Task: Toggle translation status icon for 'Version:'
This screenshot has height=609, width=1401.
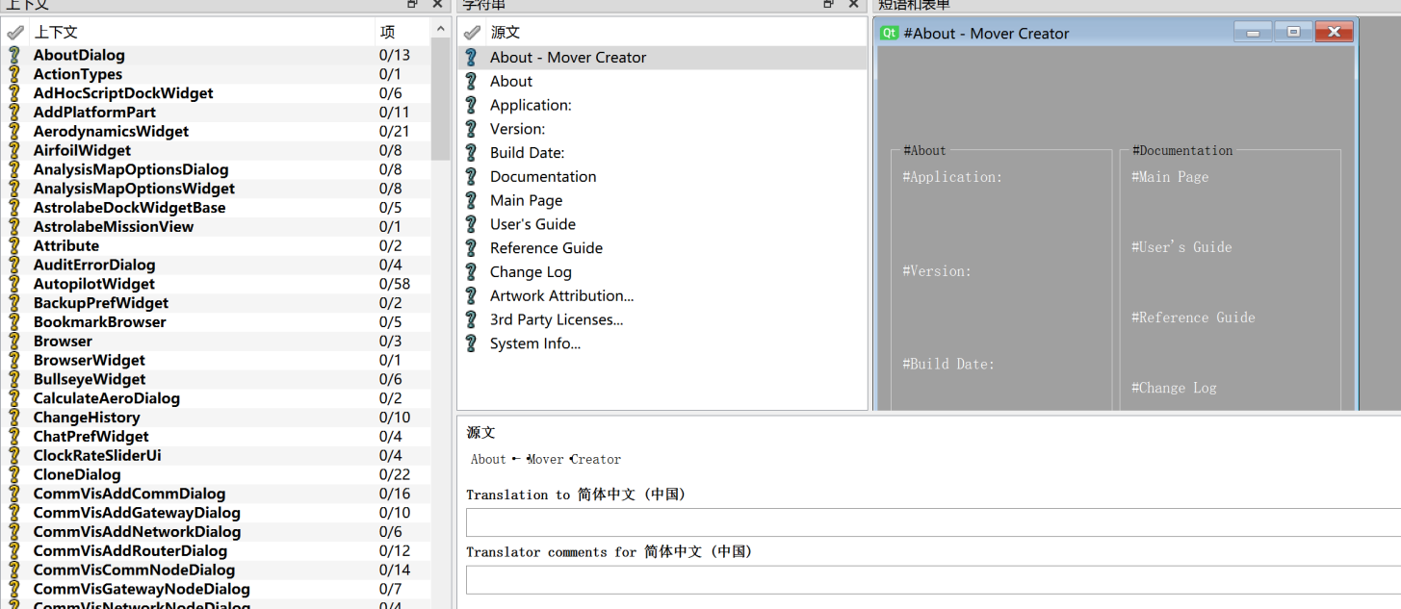Action: (471, 129)
